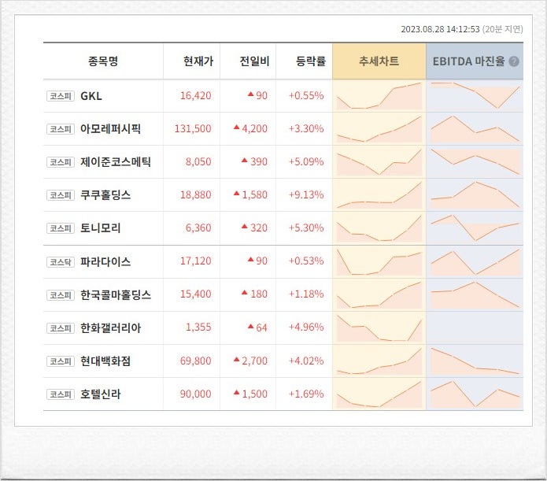Click the up-arrow icon beside 4,200

[237, 127]
